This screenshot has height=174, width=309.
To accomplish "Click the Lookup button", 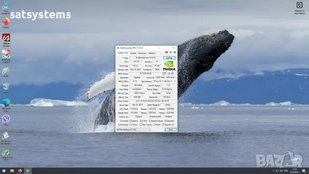I will click(169, 58).
